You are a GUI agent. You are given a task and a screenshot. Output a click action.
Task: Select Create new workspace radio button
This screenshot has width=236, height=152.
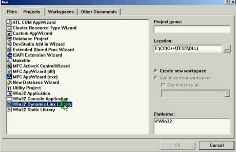click(156, 71)
